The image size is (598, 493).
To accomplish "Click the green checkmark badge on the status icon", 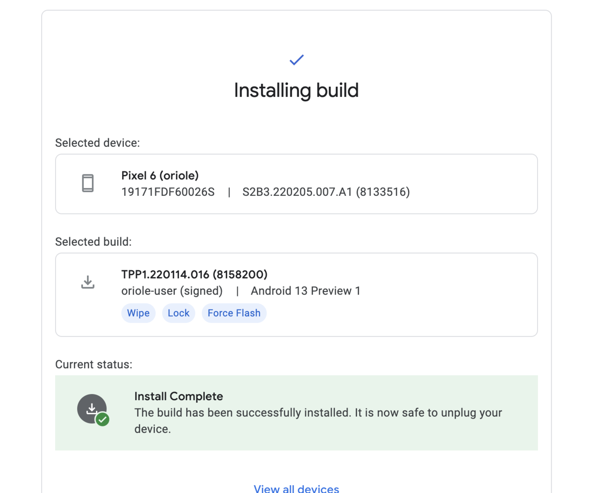I will (x=102, y=419).
